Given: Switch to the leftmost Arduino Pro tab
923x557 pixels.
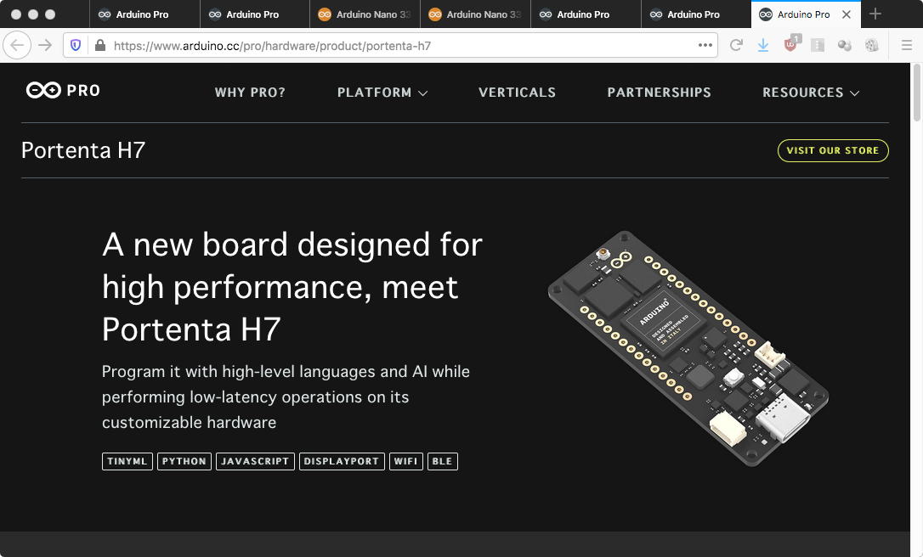Looking at the screenshot, I should pyautogui.click(x=144, y=14).
